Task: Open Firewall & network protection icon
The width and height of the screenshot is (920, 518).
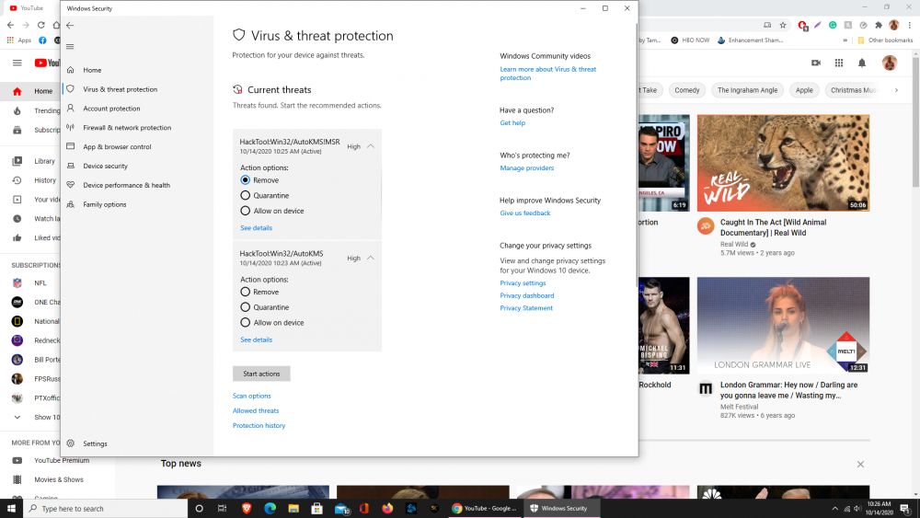Action: (x=71, y=128)
